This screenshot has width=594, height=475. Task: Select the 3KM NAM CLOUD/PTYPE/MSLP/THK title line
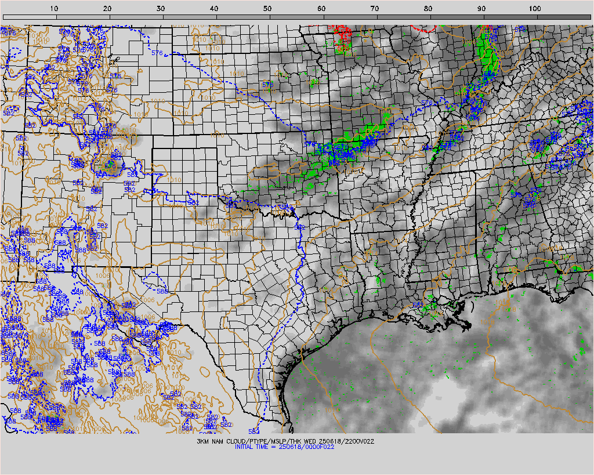pyautogui.click(x=285, y=441)
